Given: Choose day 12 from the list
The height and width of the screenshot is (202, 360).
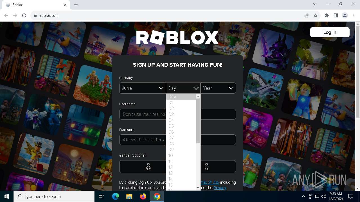Looking at the screenshot, I should (181, 167).
